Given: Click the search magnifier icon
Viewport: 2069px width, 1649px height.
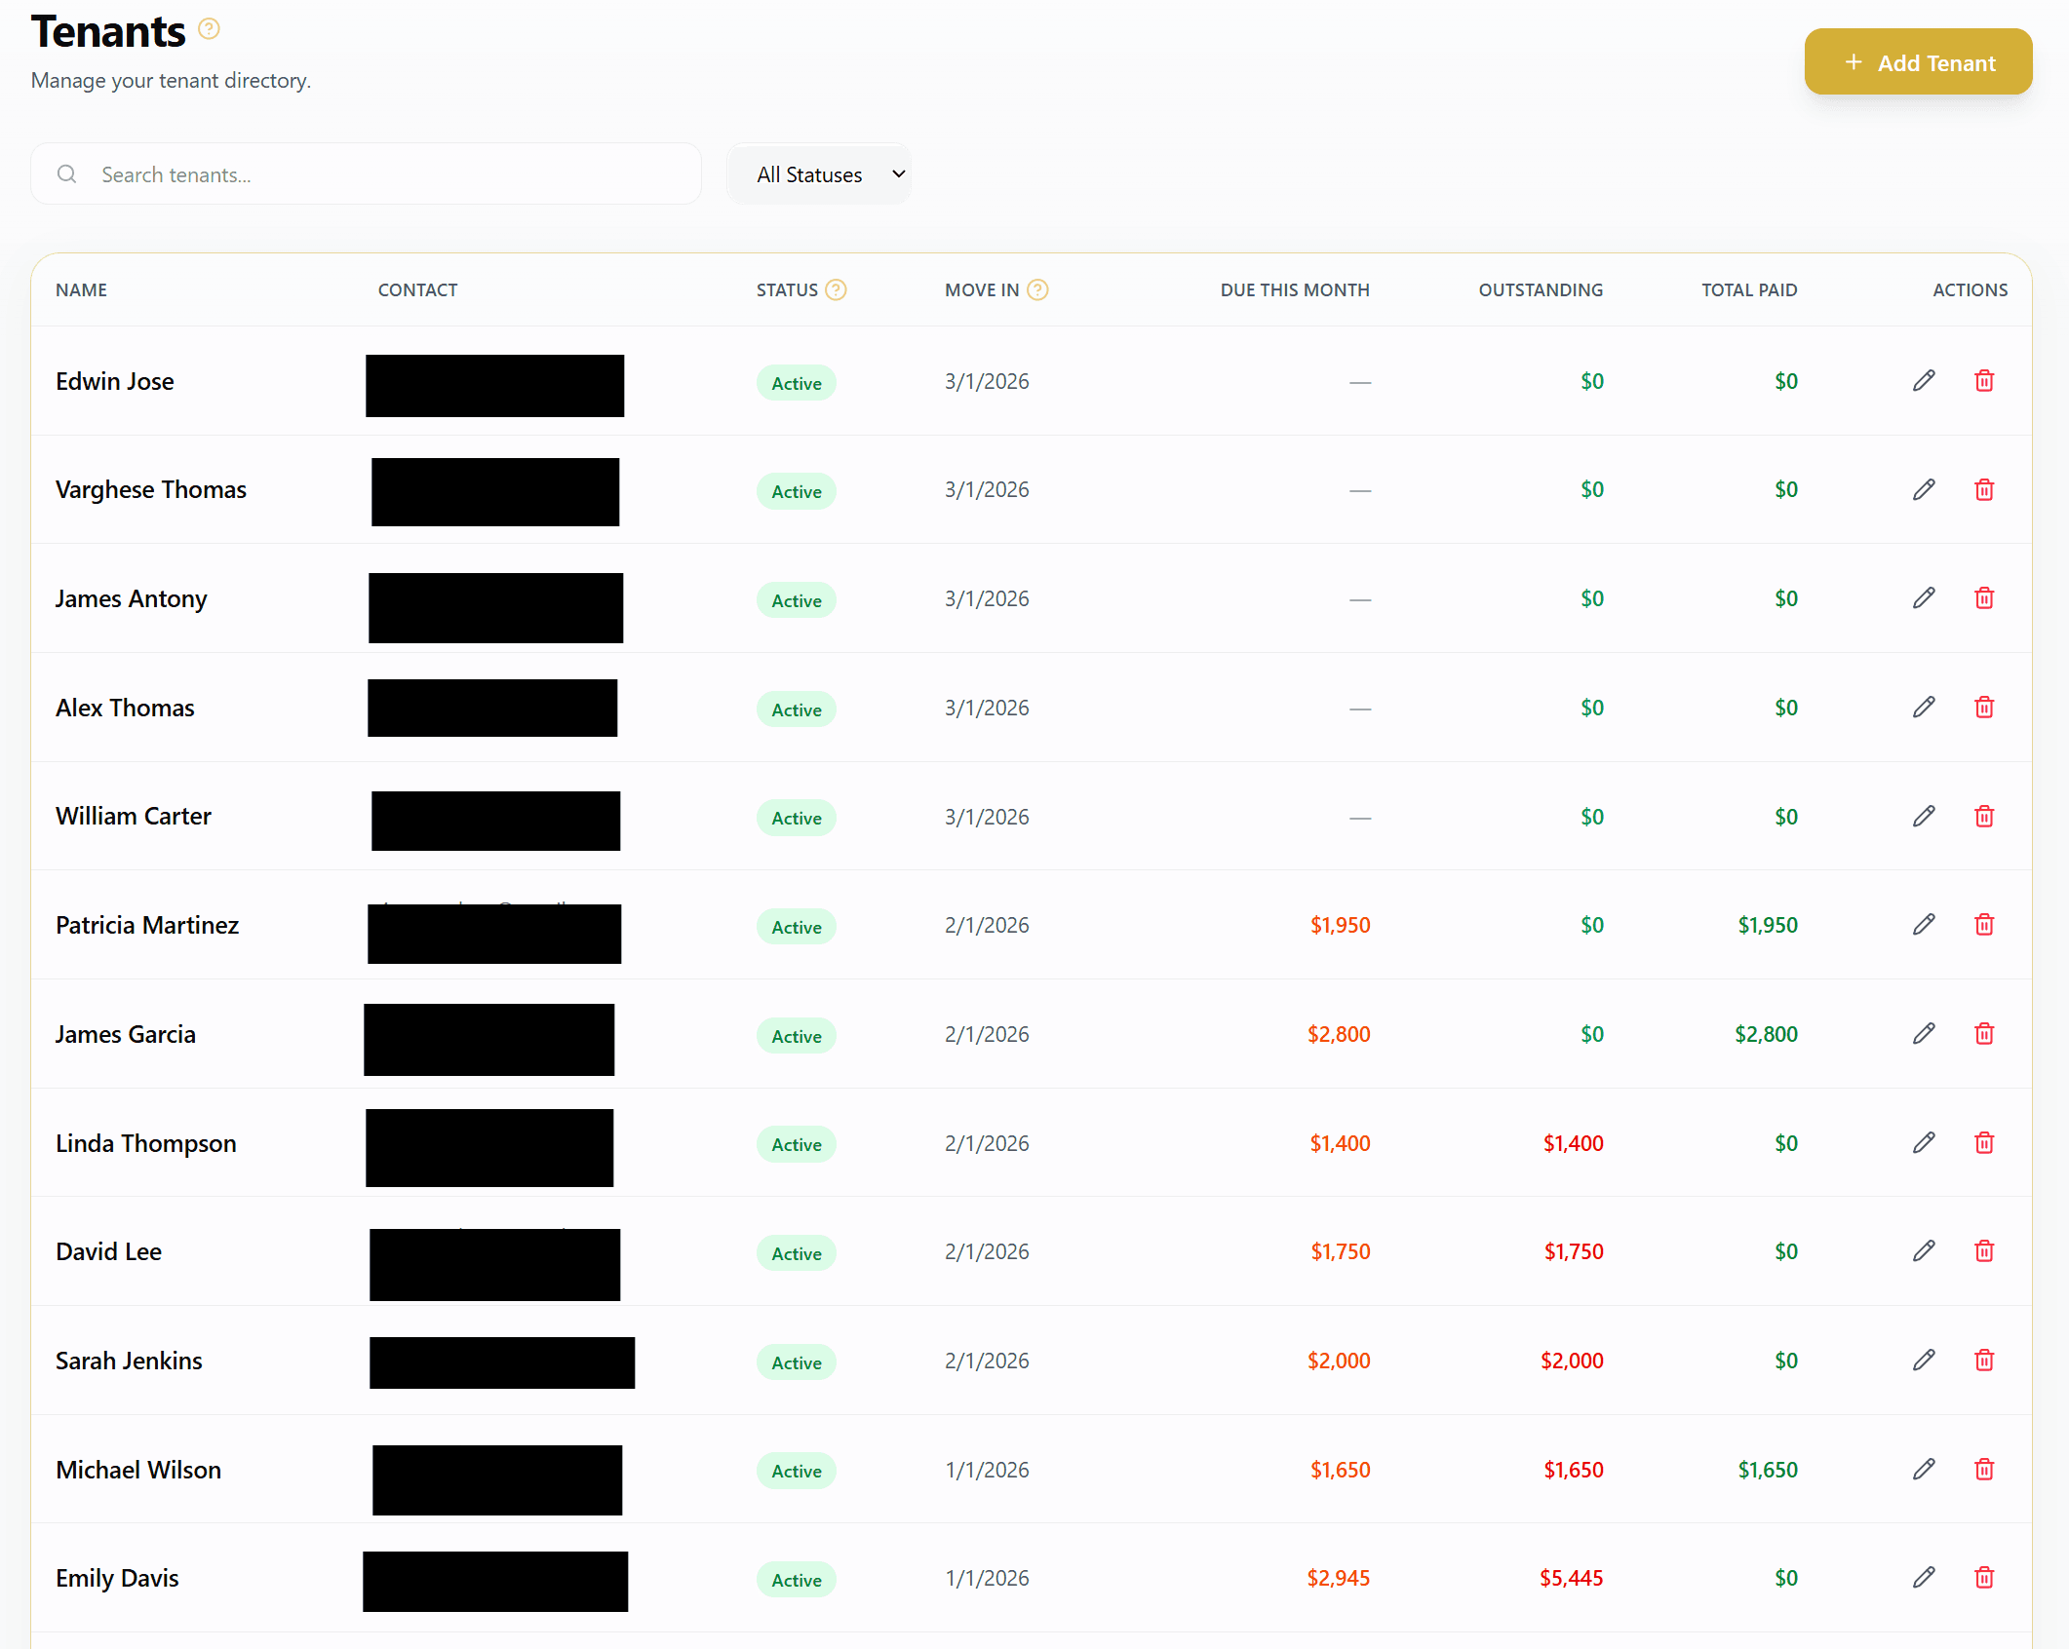Looking at the screenshot, I should point(66,173).
